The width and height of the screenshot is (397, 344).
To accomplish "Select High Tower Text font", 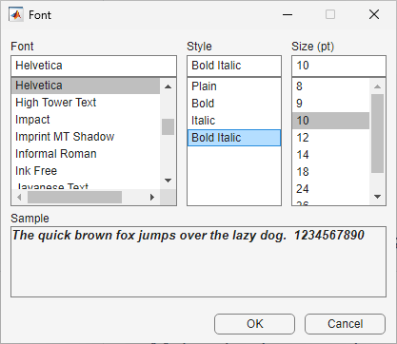I will [x=86, y=103].
